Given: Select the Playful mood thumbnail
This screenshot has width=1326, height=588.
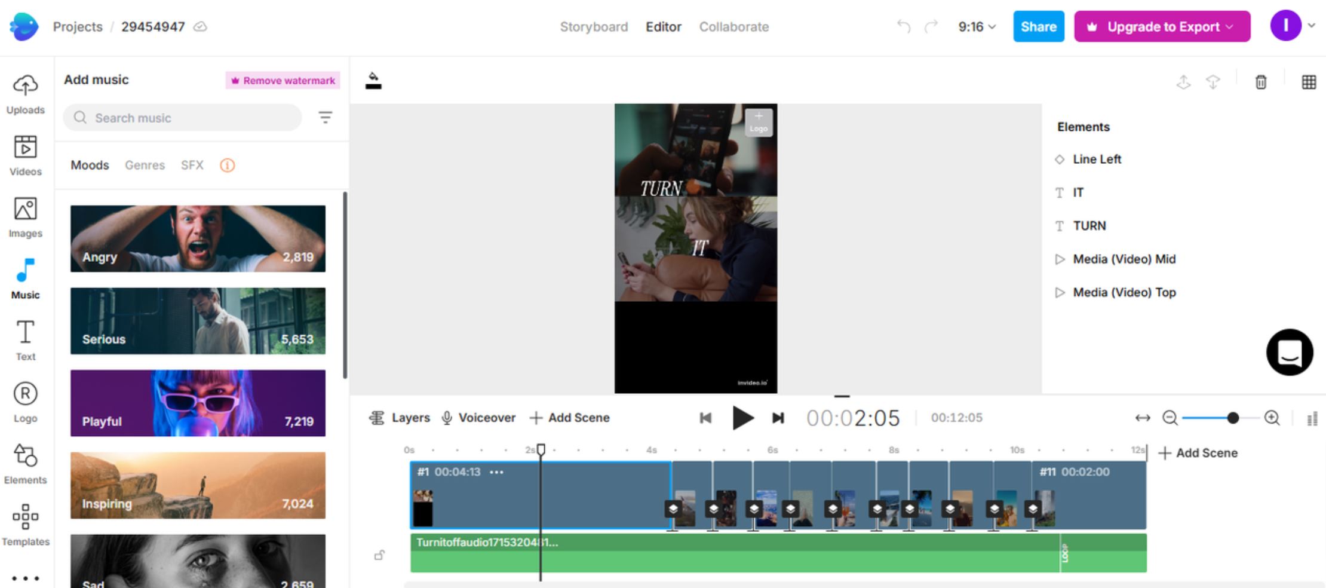Looking at the screenshot, I should 198,403.
